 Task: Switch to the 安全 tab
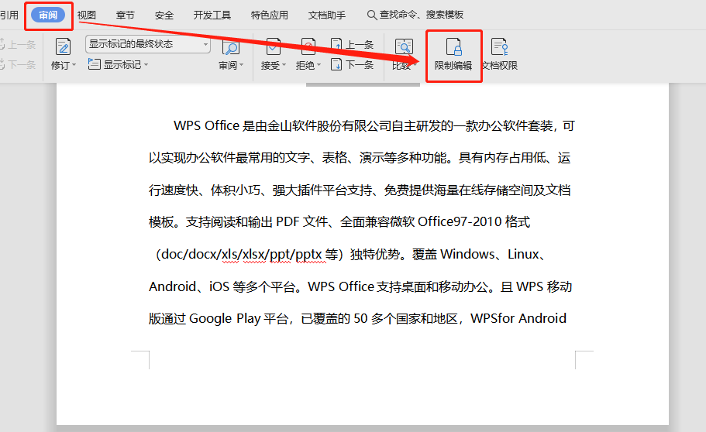pyautogui.click(x=164, y=15)
